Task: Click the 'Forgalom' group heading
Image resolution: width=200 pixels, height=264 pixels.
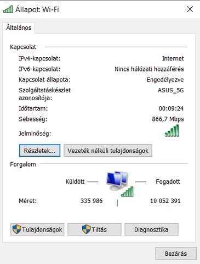Action: [x=23, y=164]
